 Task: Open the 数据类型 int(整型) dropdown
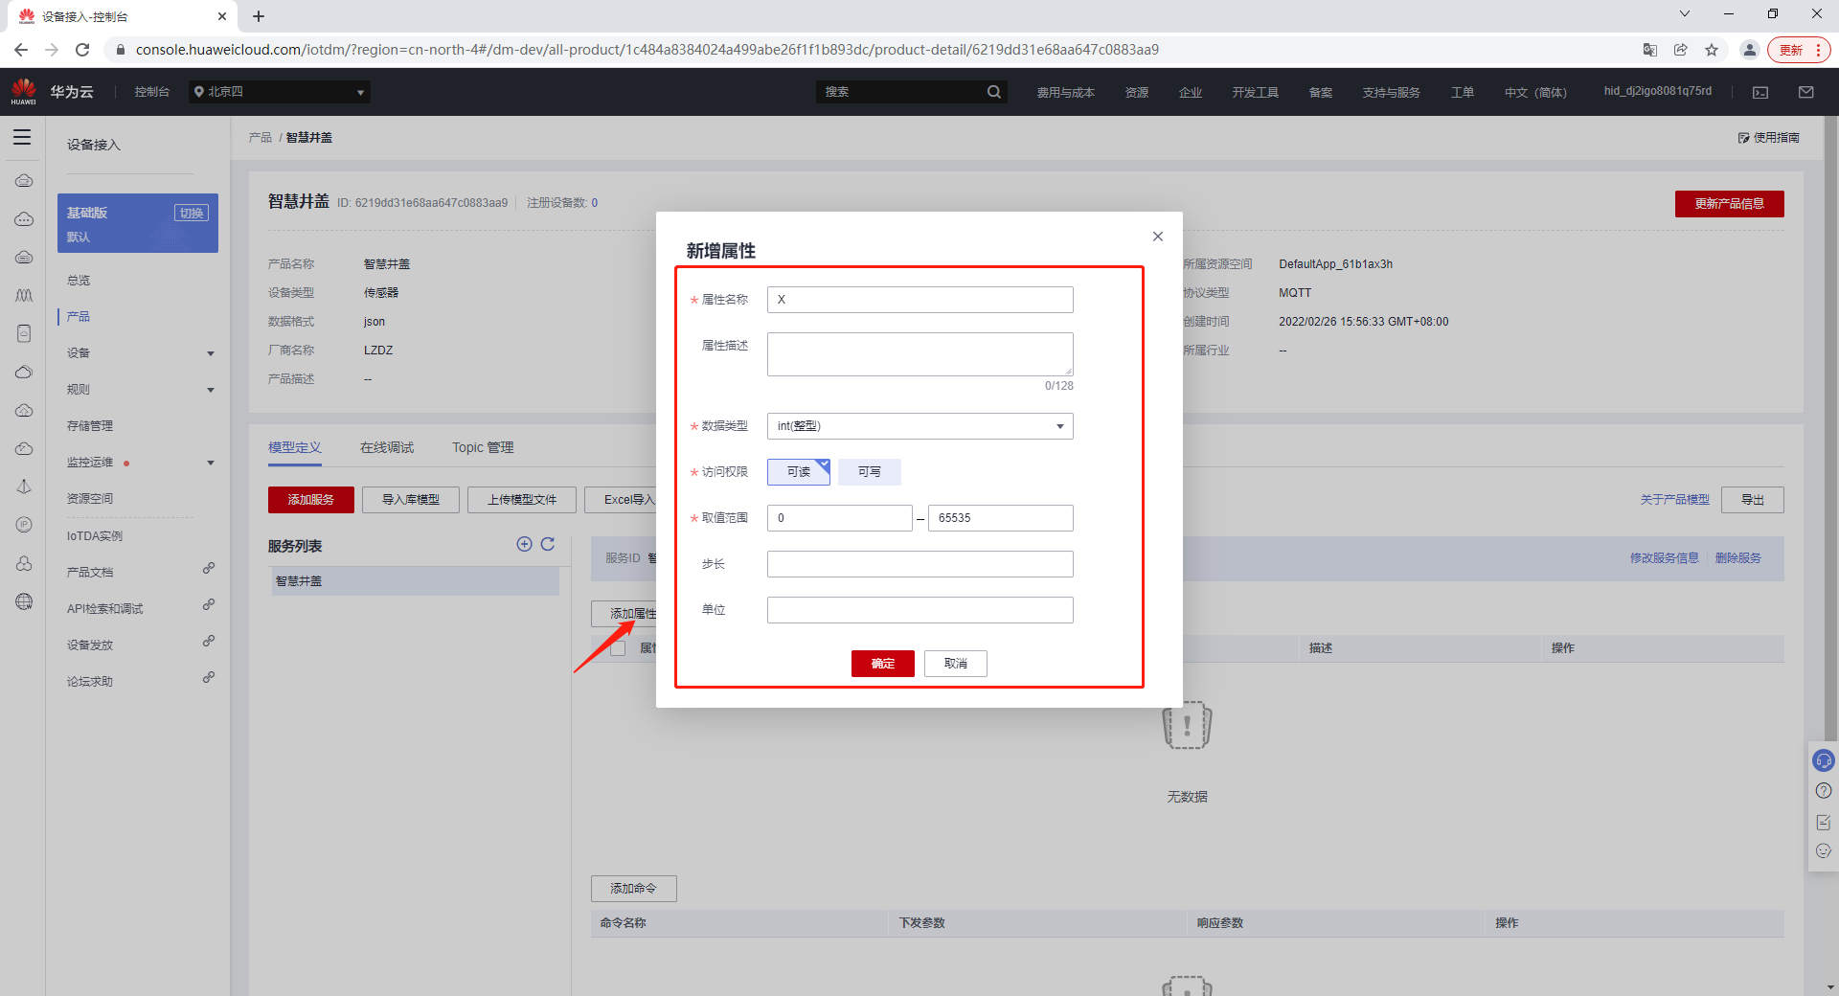pyautogui.click(x=919, y=426)
